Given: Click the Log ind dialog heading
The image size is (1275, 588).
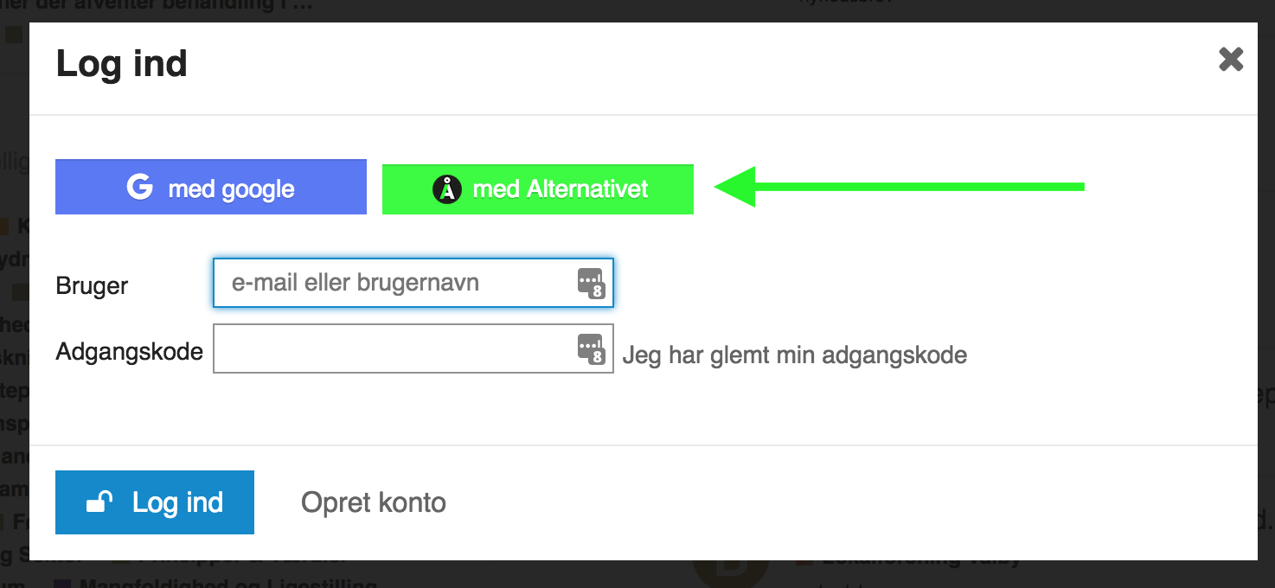Looking at the screenshot, I should tap(122, 64).
